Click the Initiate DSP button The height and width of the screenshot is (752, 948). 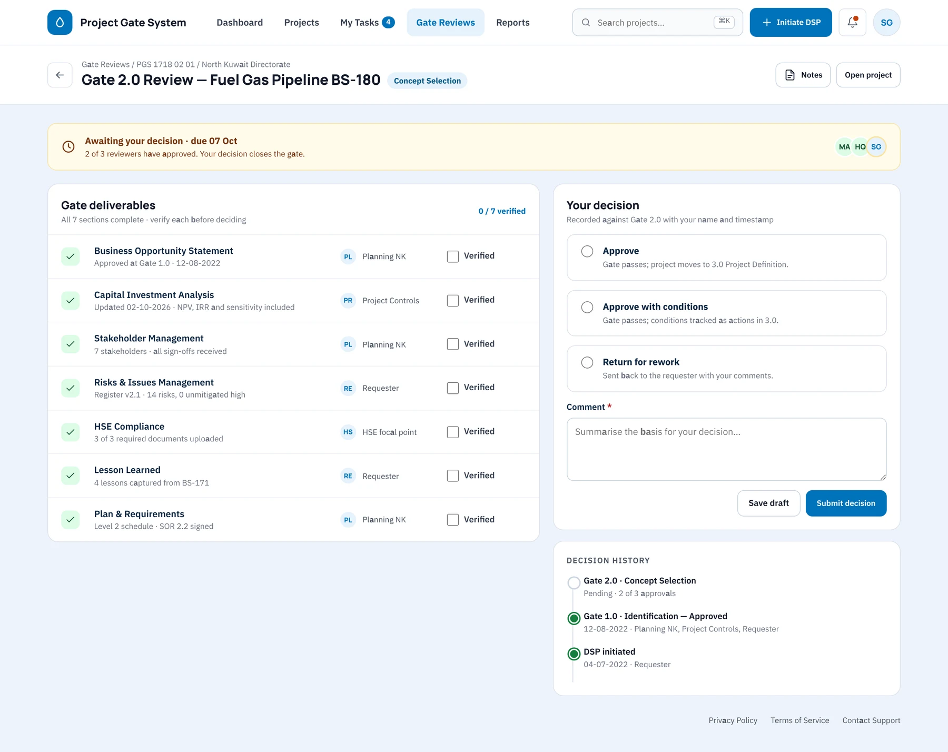coord(791,22)
